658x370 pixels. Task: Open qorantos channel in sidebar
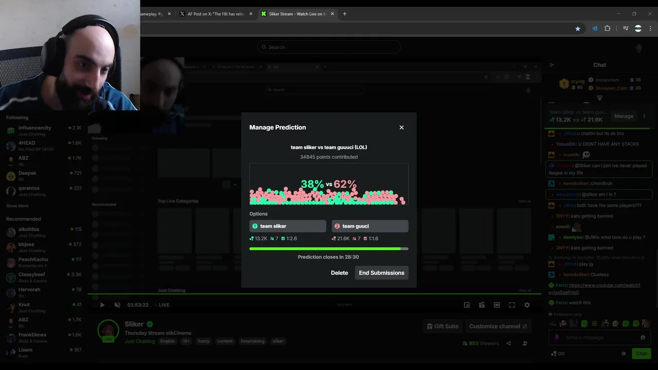click(x=44, y=191)
